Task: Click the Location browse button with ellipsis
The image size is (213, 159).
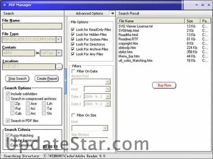Action: point(59,66)
